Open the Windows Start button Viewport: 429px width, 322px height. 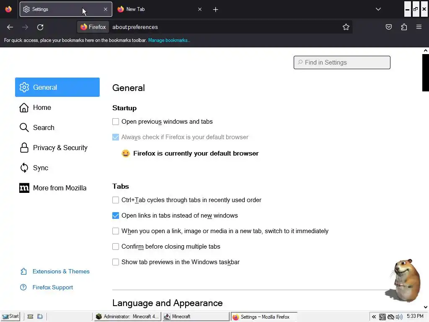coord(10,317)
